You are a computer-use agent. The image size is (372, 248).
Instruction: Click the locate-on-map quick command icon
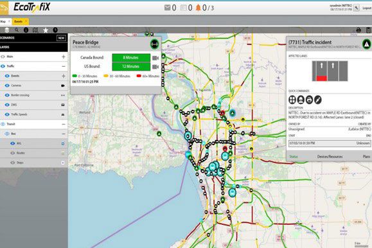coord(292,100)
